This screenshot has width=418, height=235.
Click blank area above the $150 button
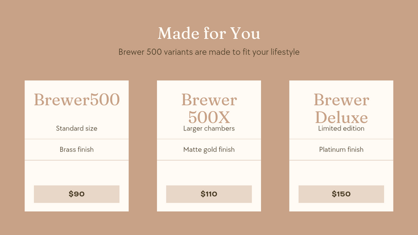(x=341, y=173)
